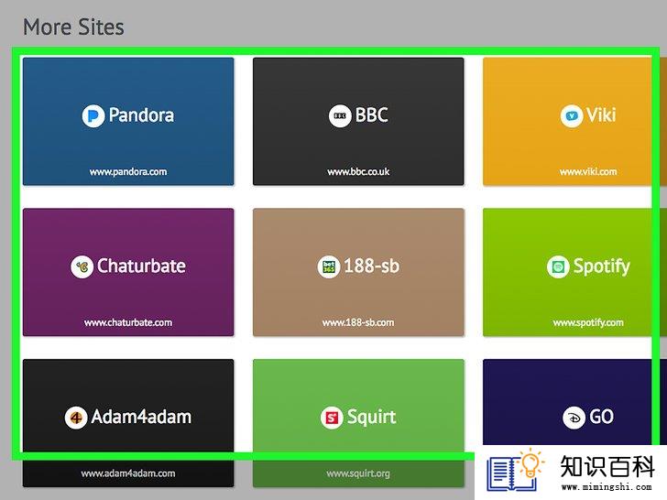Click the Spotify logo icon
This screenshot has height=500, width=667.
pyautogui.click(x=558, y=267)
